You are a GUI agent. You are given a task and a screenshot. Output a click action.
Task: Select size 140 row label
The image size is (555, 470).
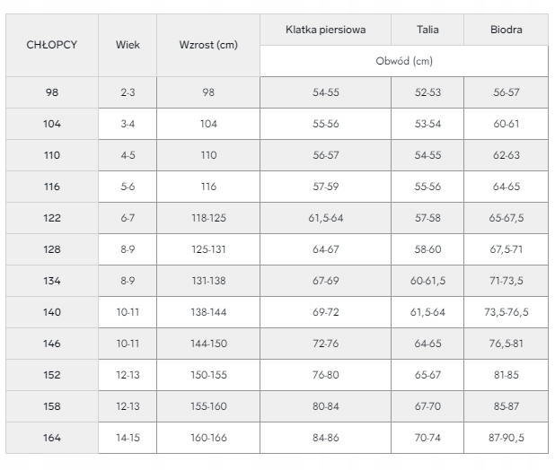(x=52, y=312)
